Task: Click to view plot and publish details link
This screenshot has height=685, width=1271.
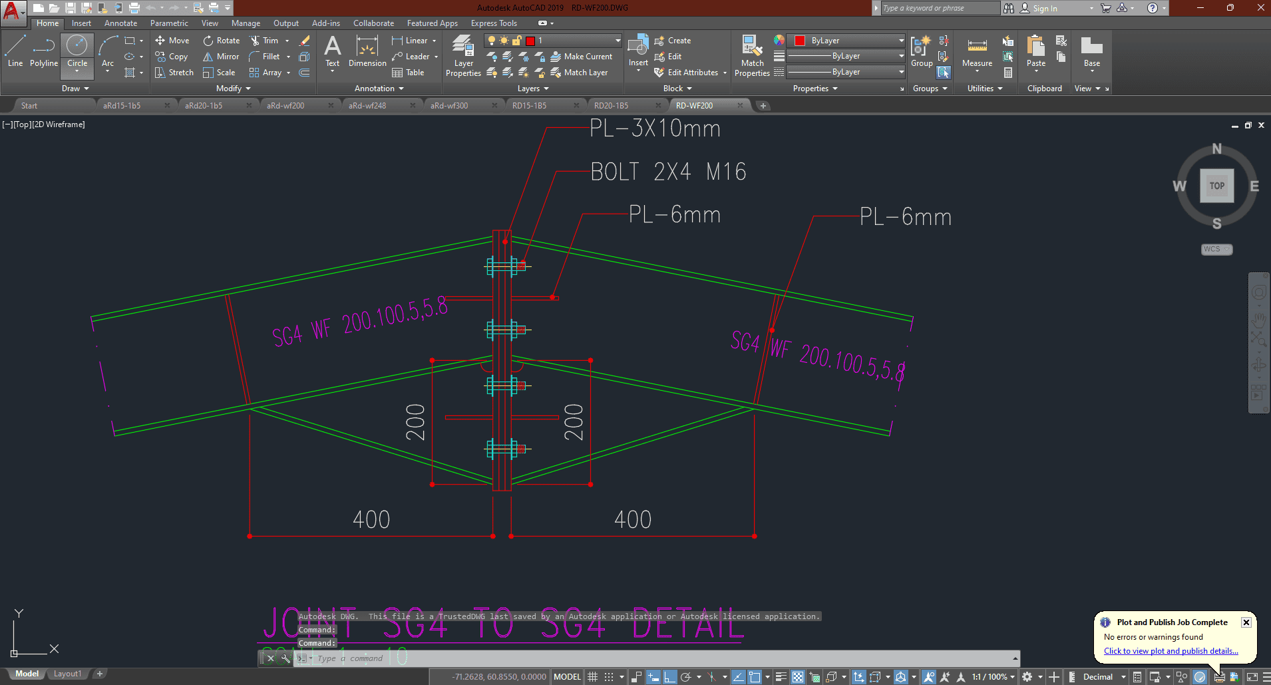Action: 1171,651
